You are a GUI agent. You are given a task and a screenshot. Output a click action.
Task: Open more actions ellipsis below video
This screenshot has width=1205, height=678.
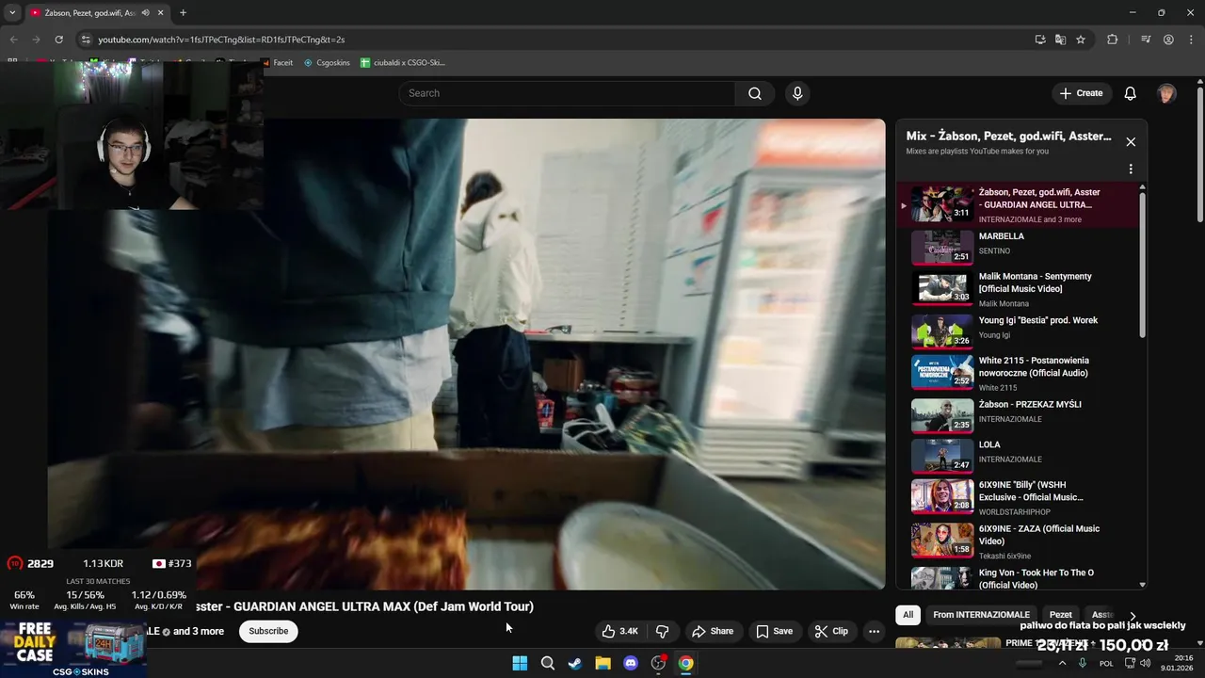(x=874, y=631)
